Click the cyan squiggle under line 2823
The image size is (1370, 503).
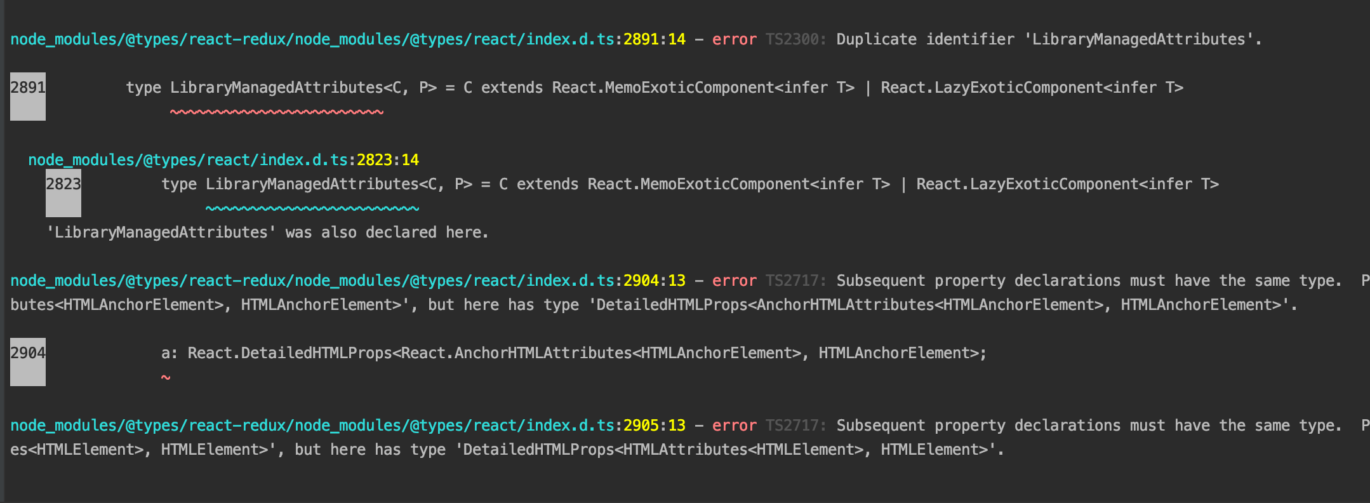click(312, 208)
